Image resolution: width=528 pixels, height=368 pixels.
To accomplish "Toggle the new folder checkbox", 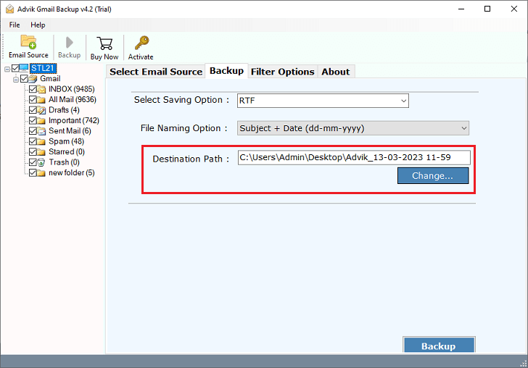I will pyautogui.click(x=33, y=173).
